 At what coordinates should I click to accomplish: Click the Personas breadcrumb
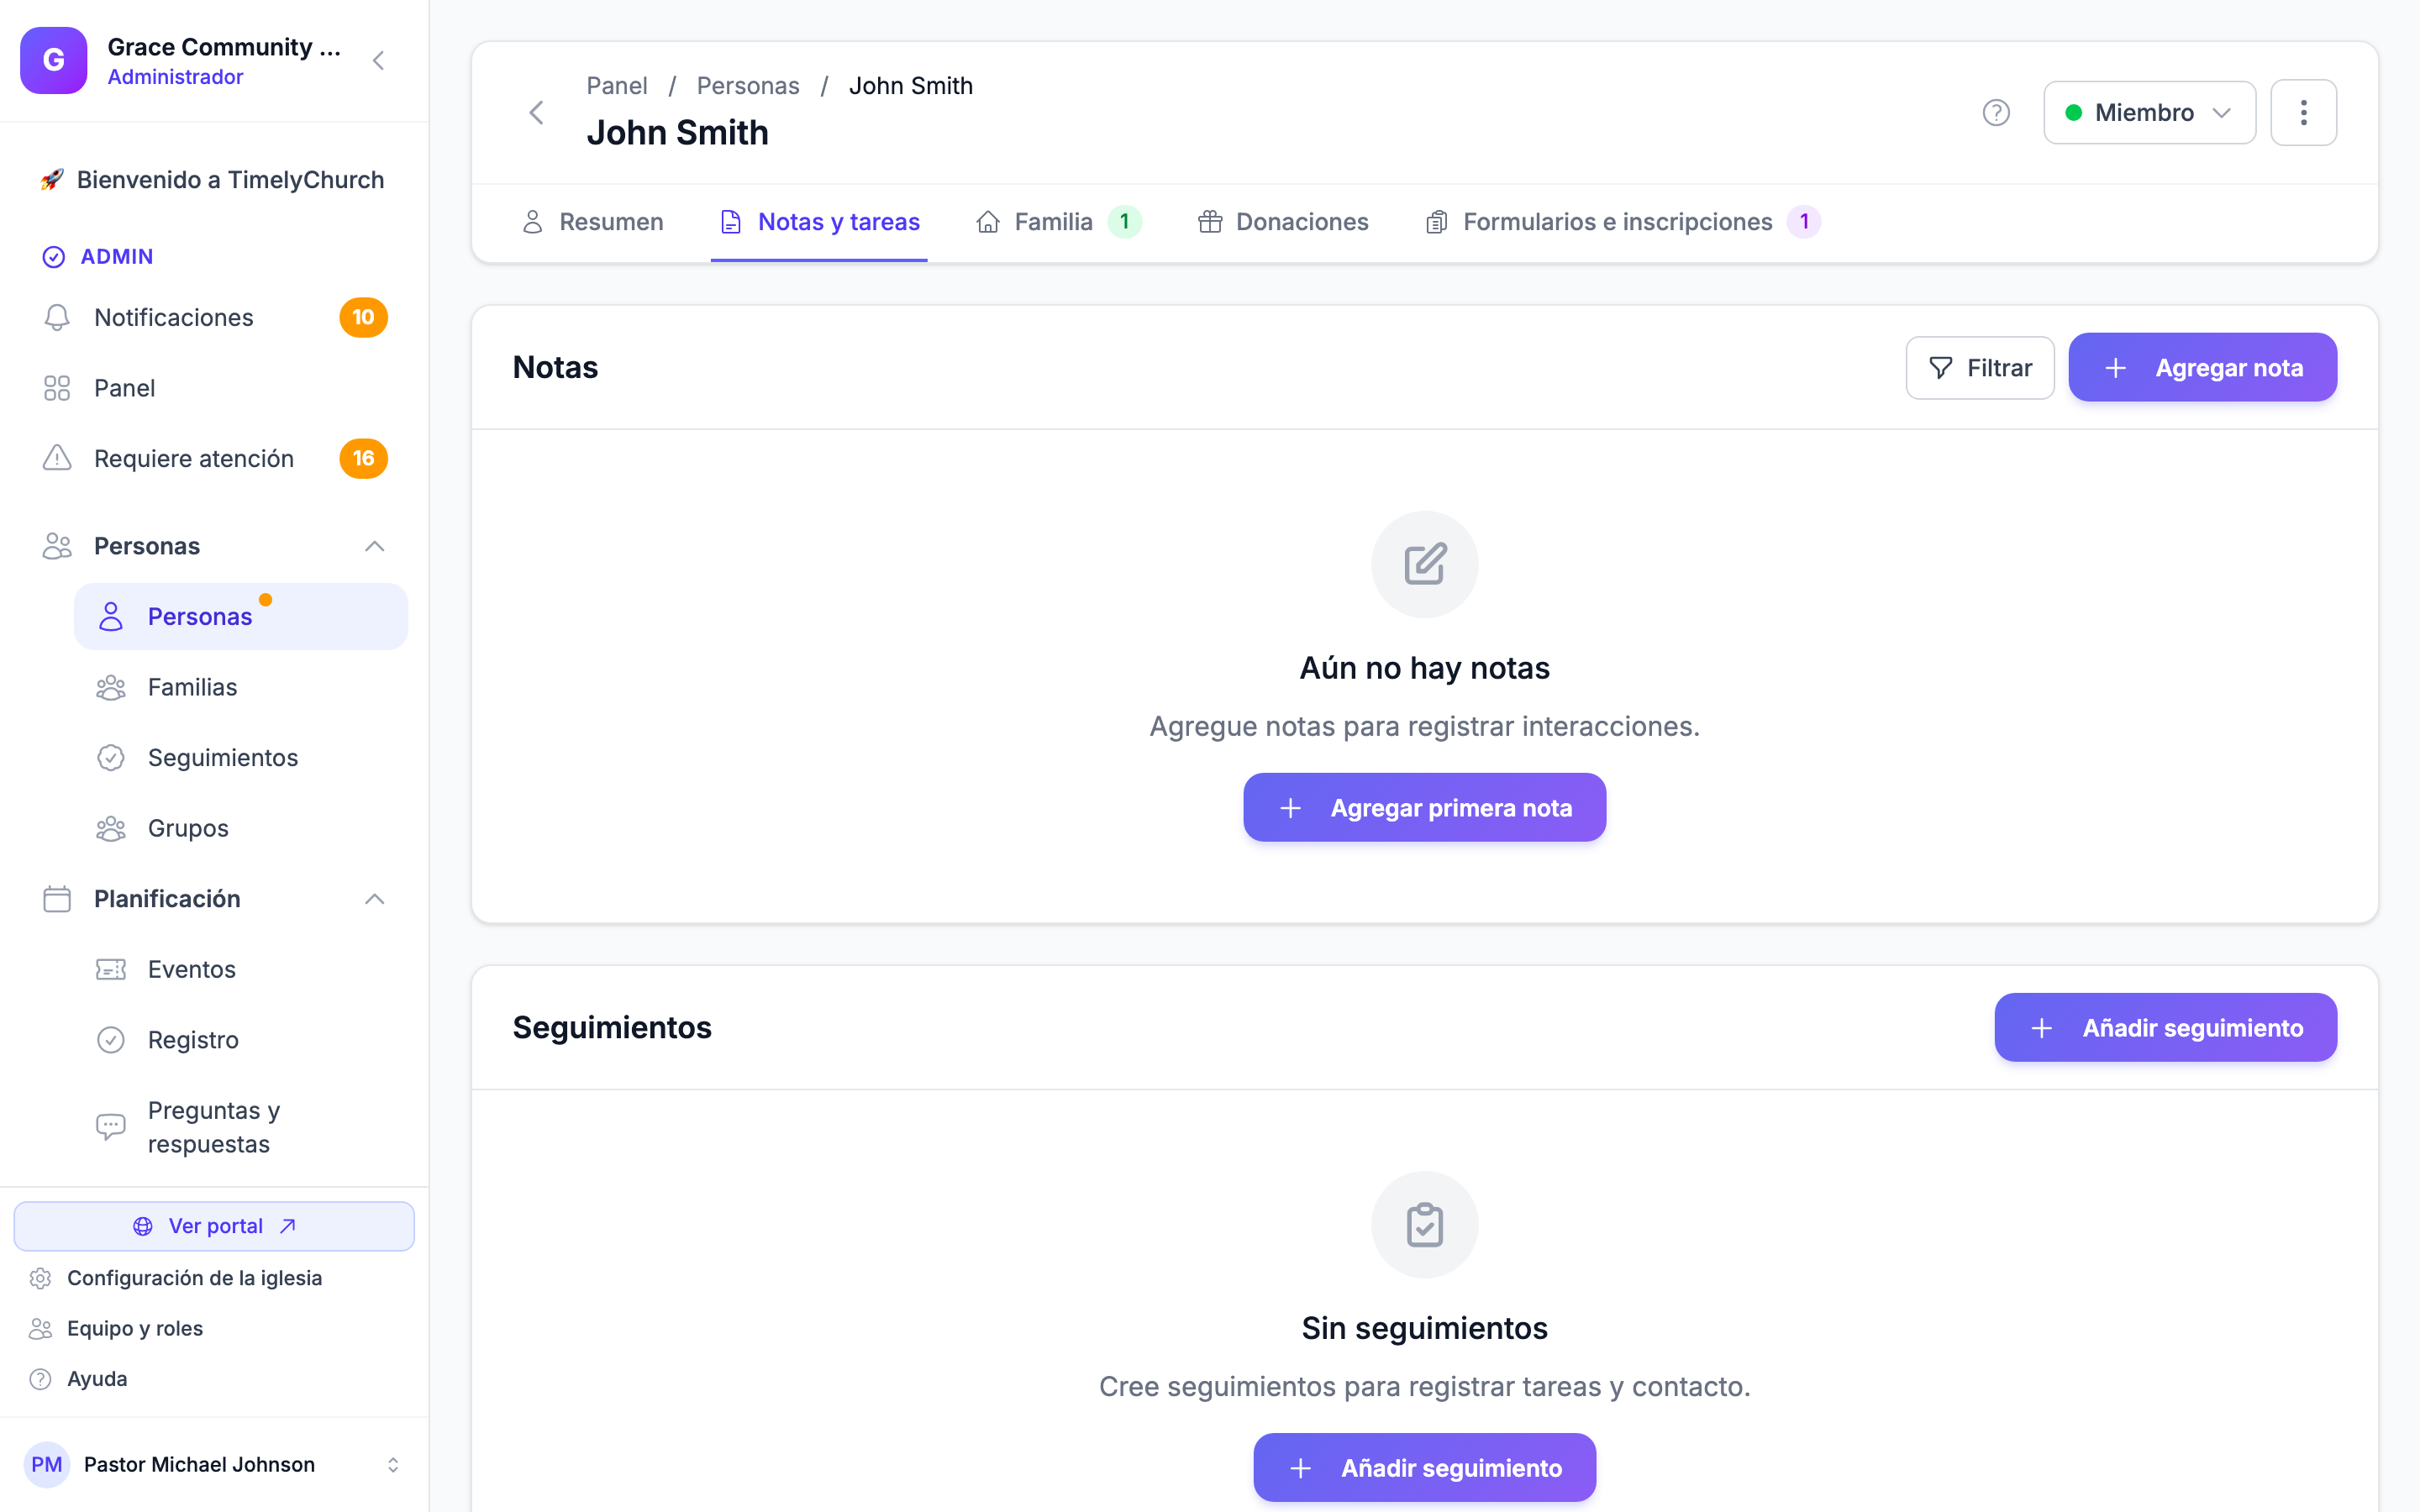(x=748, y=86)
